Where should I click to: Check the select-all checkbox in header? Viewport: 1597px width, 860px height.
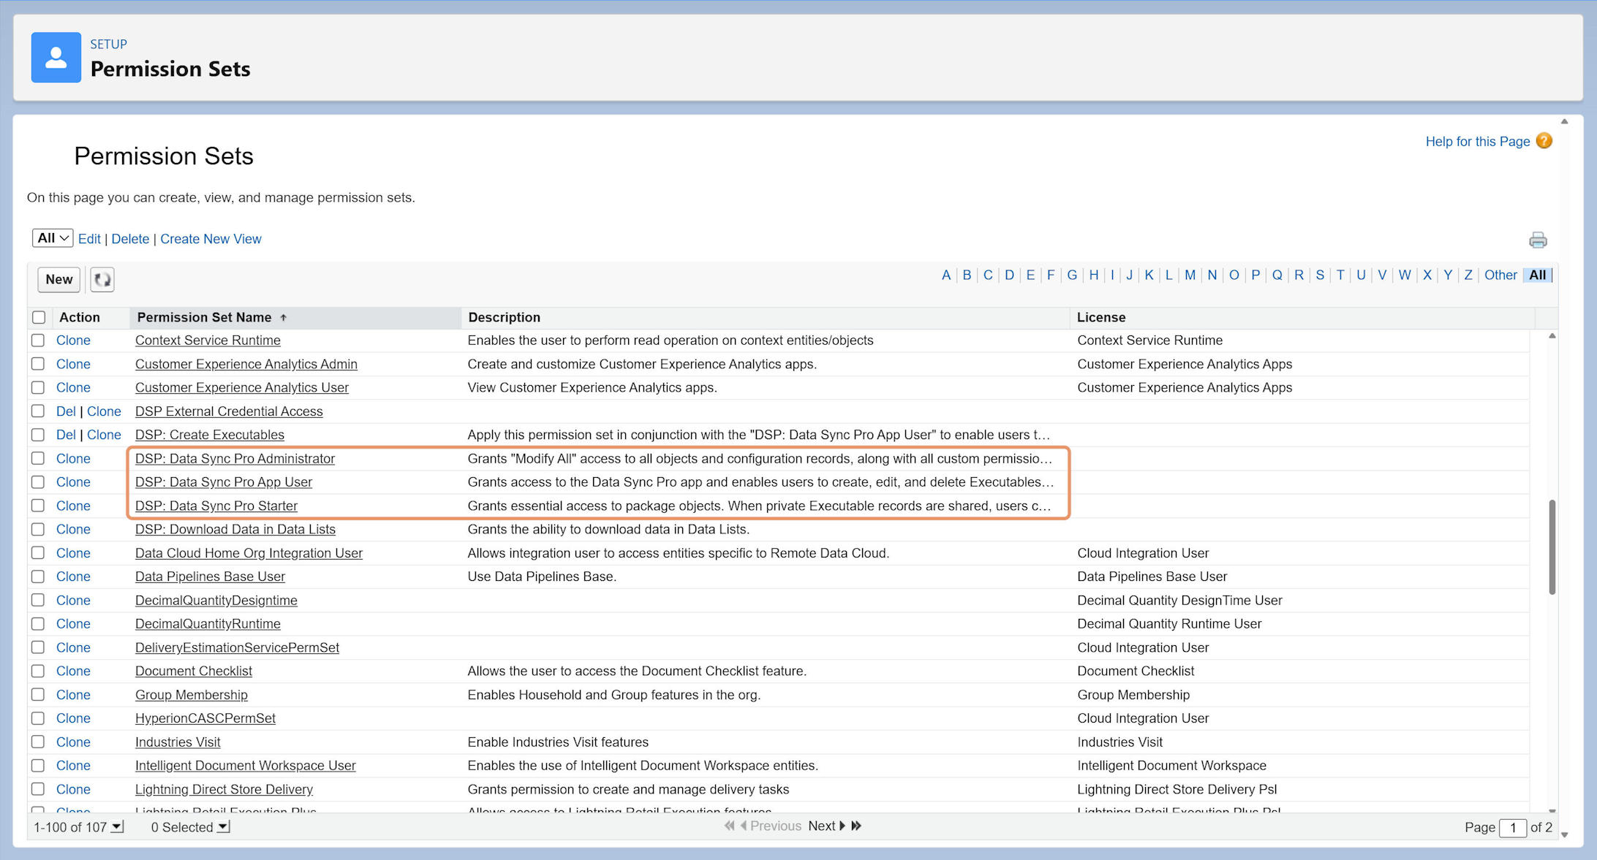(39, 317)
